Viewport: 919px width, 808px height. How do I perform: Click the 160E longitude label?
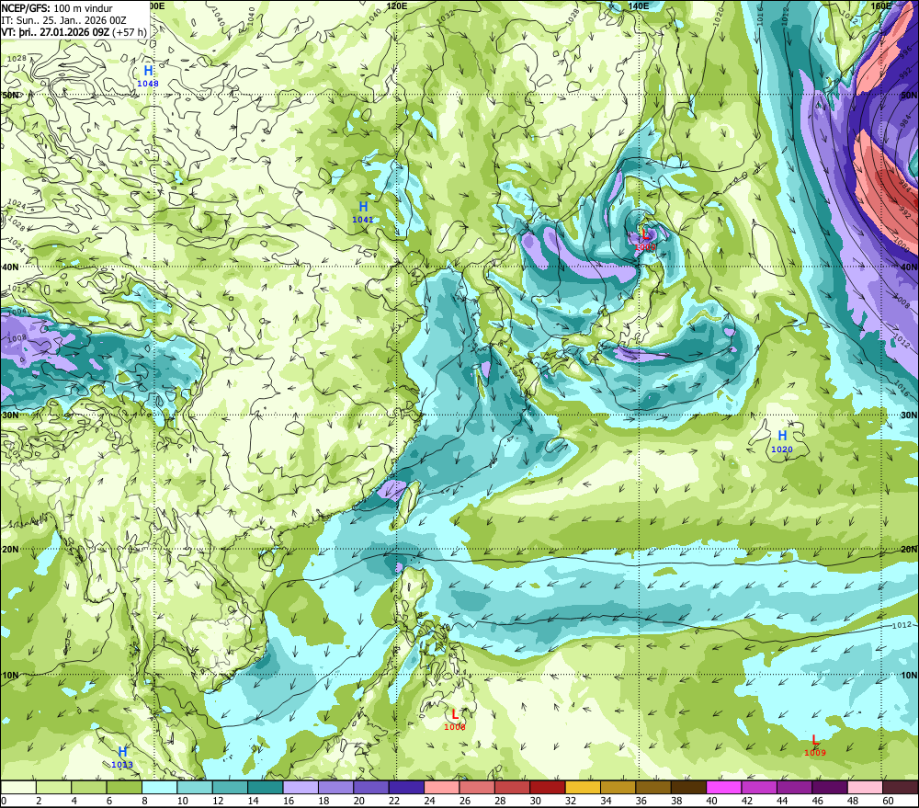tap(880, 6)
